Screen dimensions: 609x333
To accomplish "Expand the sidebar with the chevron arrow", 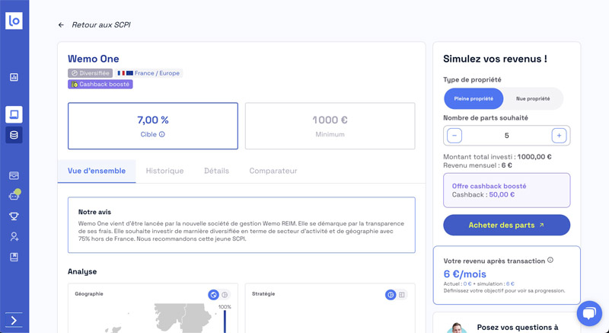I will click(14, 320).
